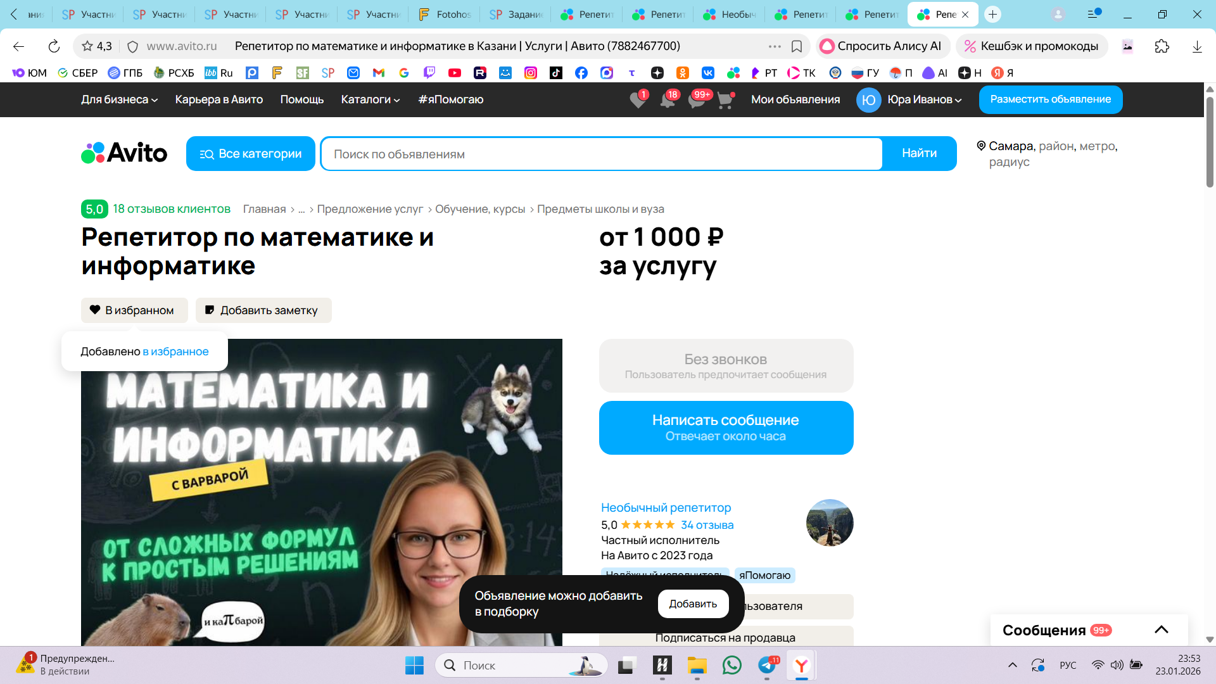Open 'Помощь' menu item
Viewport: 1216px width, 684px height.
(x=301, y=99)
